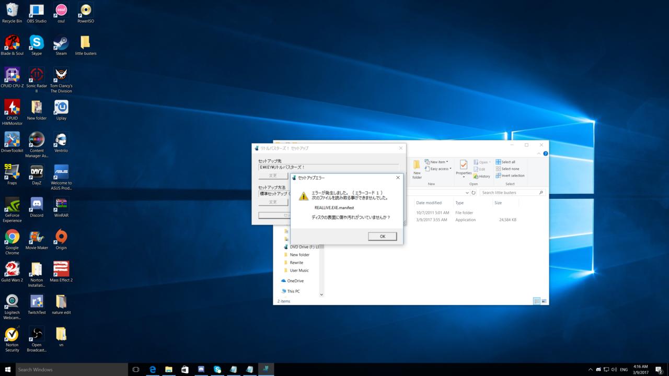669x376 pixels.
Task: Click Select all in the ribbon
Action: (505, 162)
